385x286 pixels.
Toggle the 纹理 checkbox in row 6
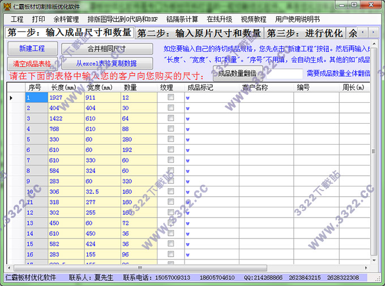pos(170,149)
